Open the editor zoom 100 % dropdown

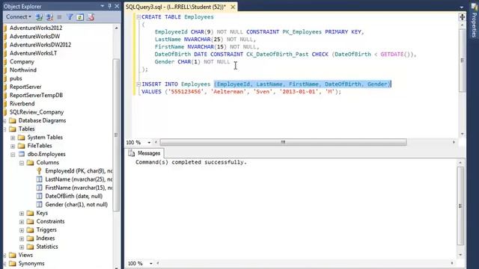[x=149, y=143]
